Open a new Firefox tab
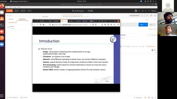Viewport: 177px width, 99px height. pyautogui.click(x=102, y=21)
